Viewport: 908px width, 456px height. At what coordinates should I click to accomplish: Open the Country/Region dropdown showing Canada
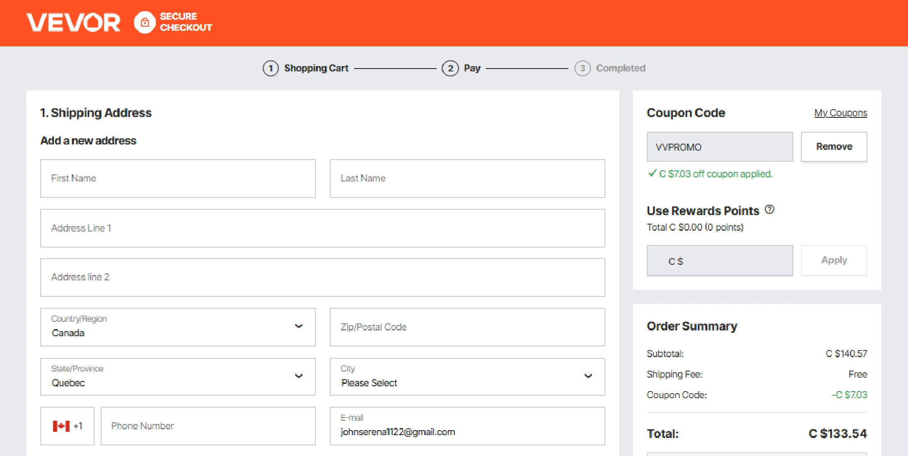coord(178,327)
